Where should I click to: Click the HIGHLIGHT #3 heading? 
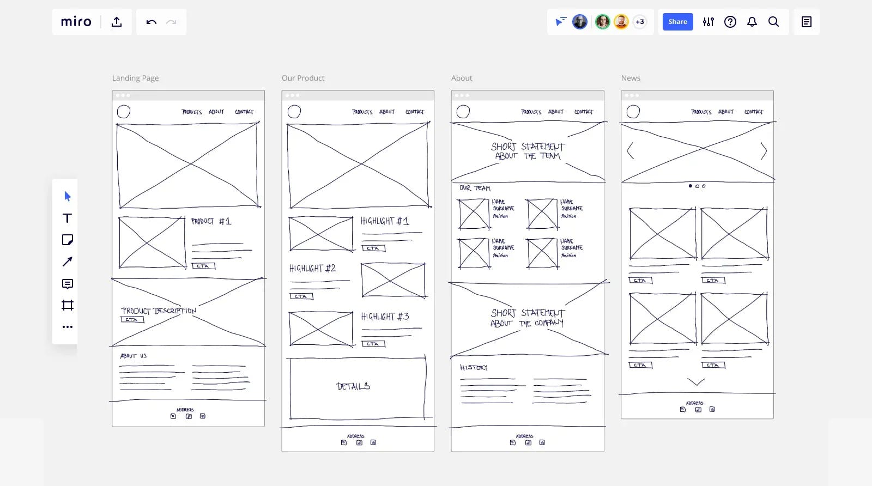coord(385,317)
